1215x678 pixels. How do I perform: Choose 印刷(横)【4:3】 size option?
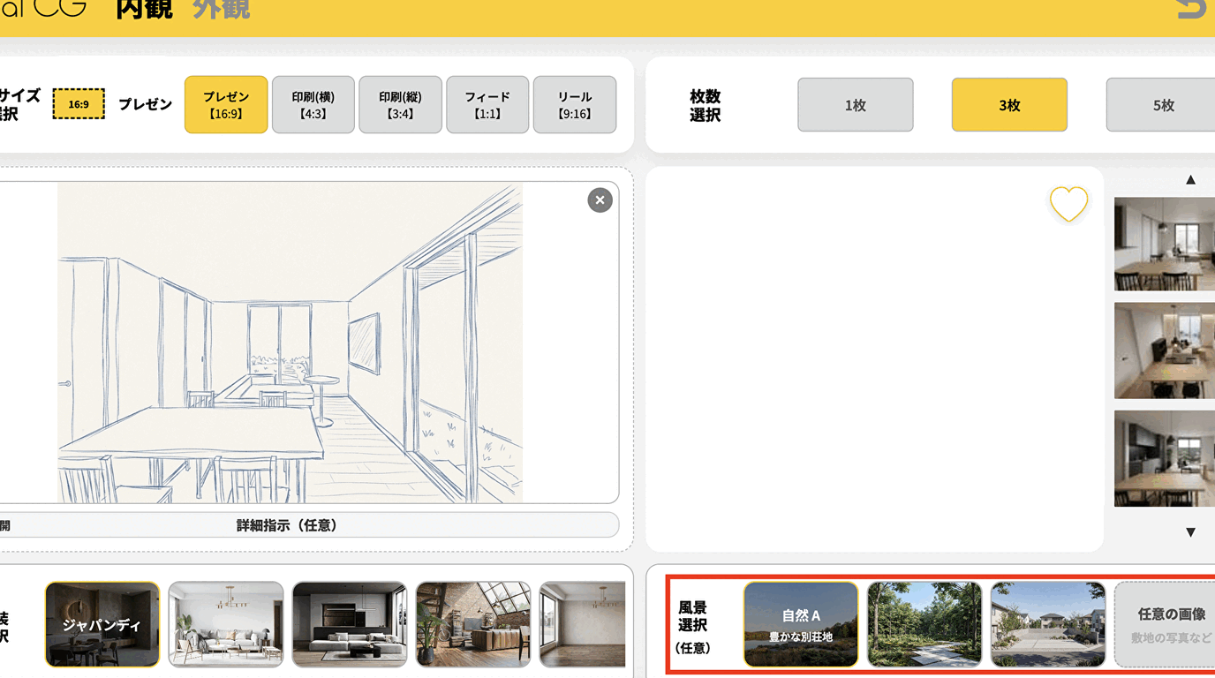313,105
